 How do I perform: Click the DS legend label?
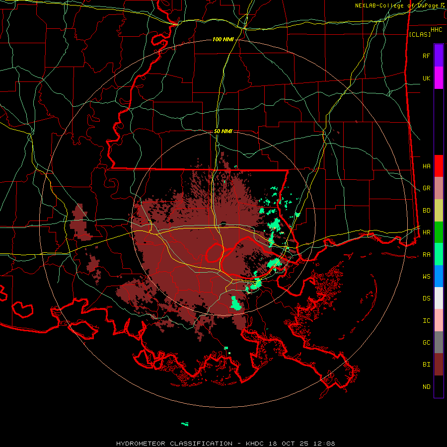click(x=426, y=298)
